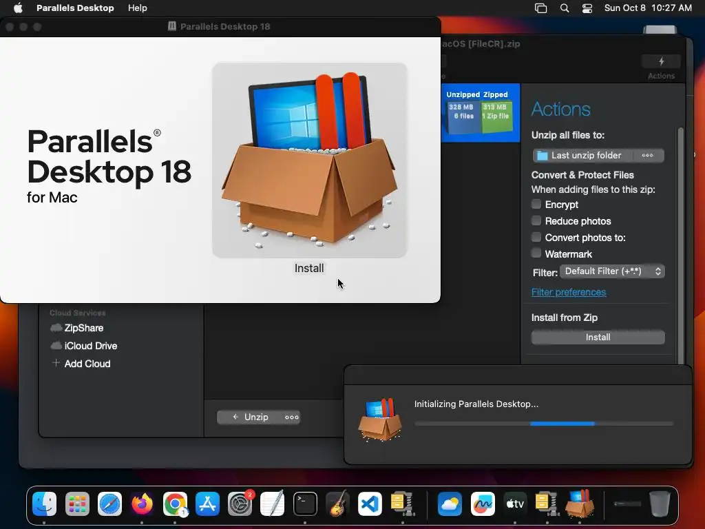This screenshot has height=529, width=705.
Task: Open Terminal from the Dock
Action: pyautogui.click(x=305, y=504)
